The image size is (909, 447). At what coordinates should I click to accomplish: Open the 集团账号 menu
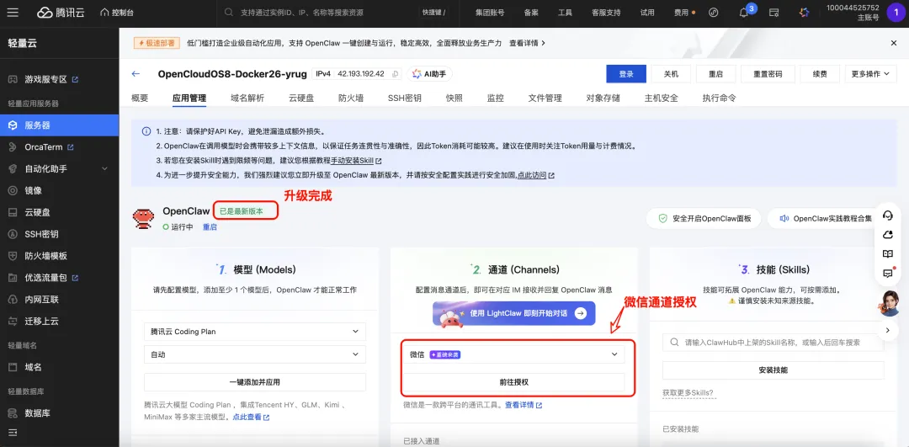[490, 12]
